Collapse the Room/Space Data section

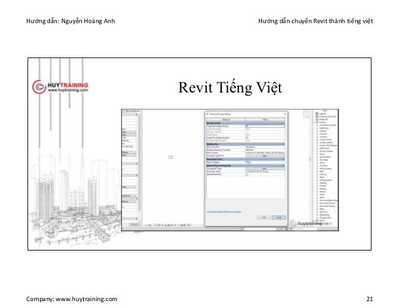click(283, 159)
